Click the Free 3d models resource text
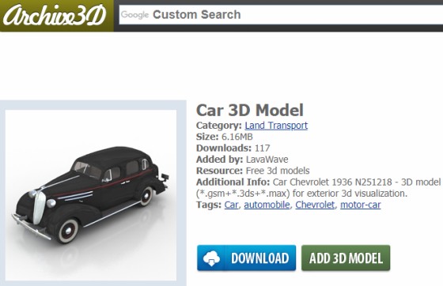The height and width of the screenshot is (286, 443). 278,171
